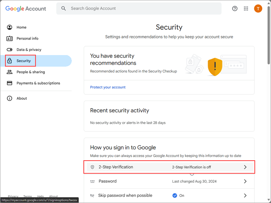Click the Help question mark icon
The image size is (271, 203).
[x=235, y=8]
